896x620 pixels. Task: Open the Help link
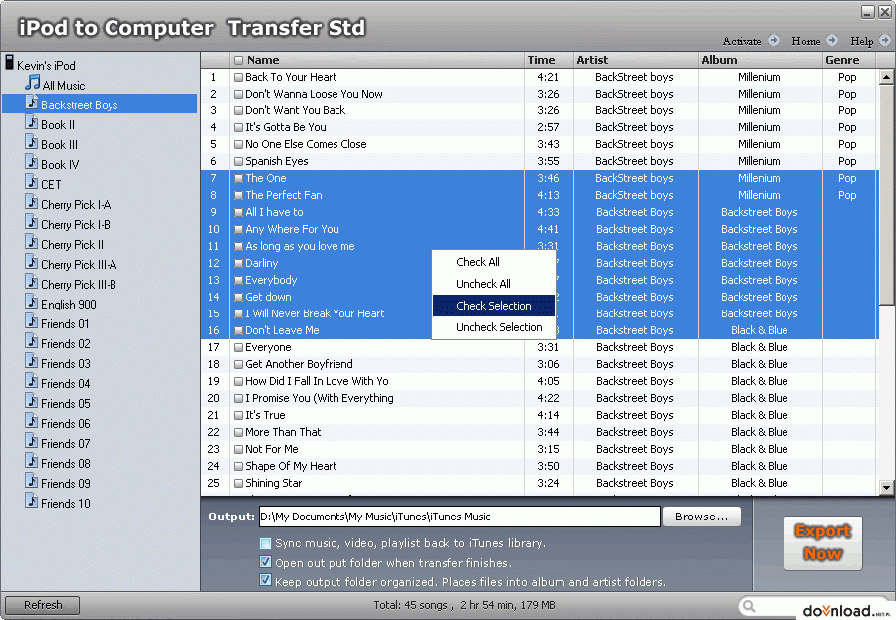click(862, 41)
